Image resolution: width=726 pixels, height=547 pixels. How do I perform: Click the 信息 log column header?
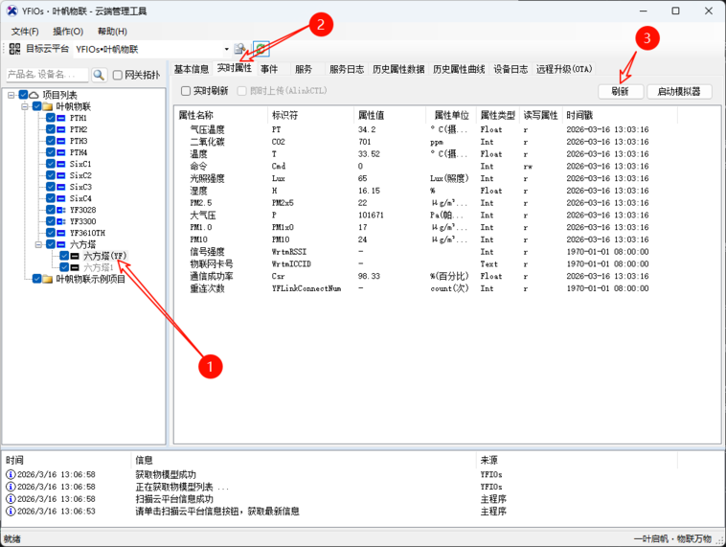[x=304, y=460]
